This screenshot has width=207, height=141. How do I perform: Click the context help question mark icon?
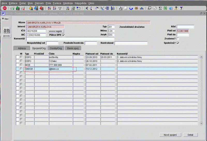(x=181, y=8)
